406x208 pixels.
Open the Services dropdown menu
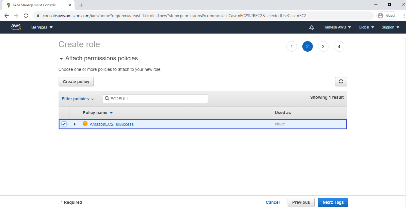[42, 27]
